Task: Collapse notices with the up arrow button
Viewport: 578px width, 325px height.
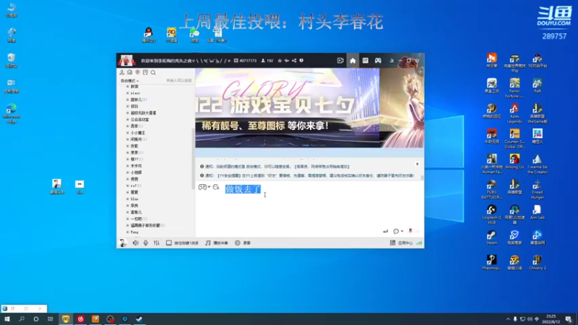Action: pyautogui.click(x=418, y=165)
